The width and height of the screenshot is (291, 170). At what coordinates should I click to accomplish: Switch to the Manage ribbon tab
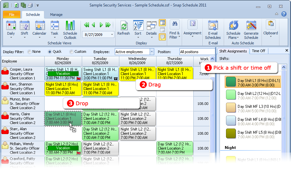pos(56,15)
